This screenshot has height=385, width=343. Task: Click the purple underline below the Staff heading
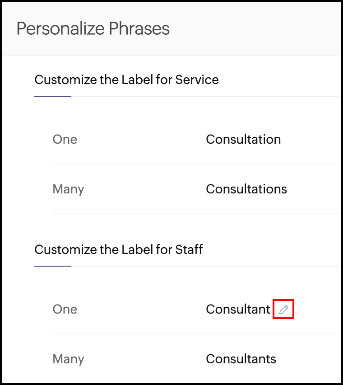[53, 266]
